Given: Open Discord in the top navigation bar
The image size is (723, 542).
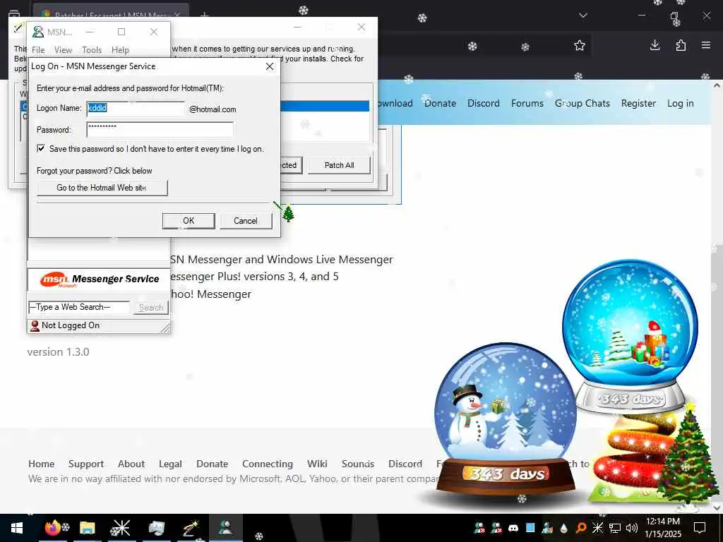Looking at the screenshot, I should pyautogui.click(x=483, y=103).
